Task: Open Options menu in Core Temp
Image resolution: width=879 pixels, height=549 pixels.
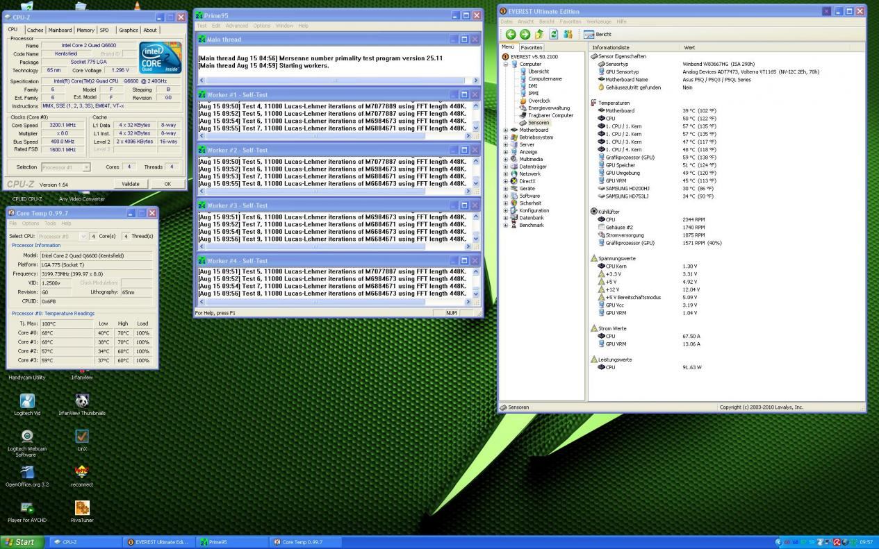Action: coord(31,223)
